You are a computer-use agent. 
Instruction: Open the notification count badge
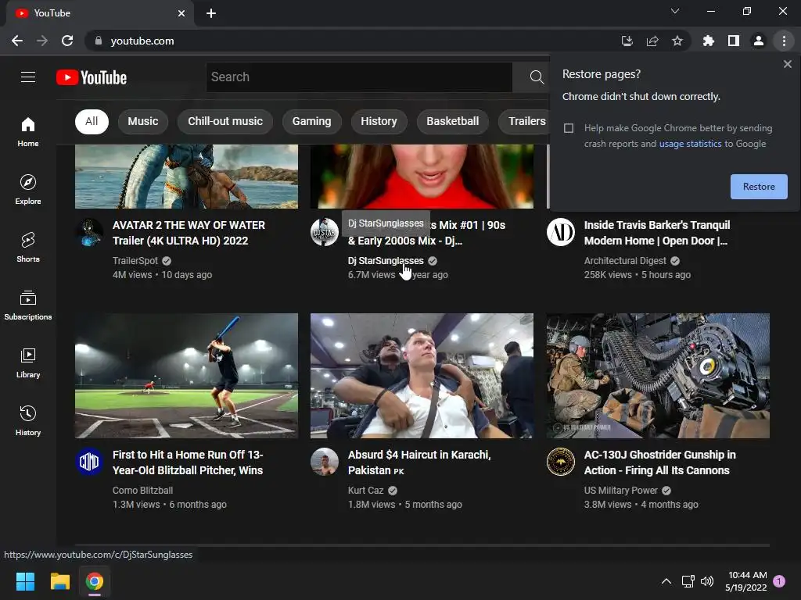coord(779,581)
